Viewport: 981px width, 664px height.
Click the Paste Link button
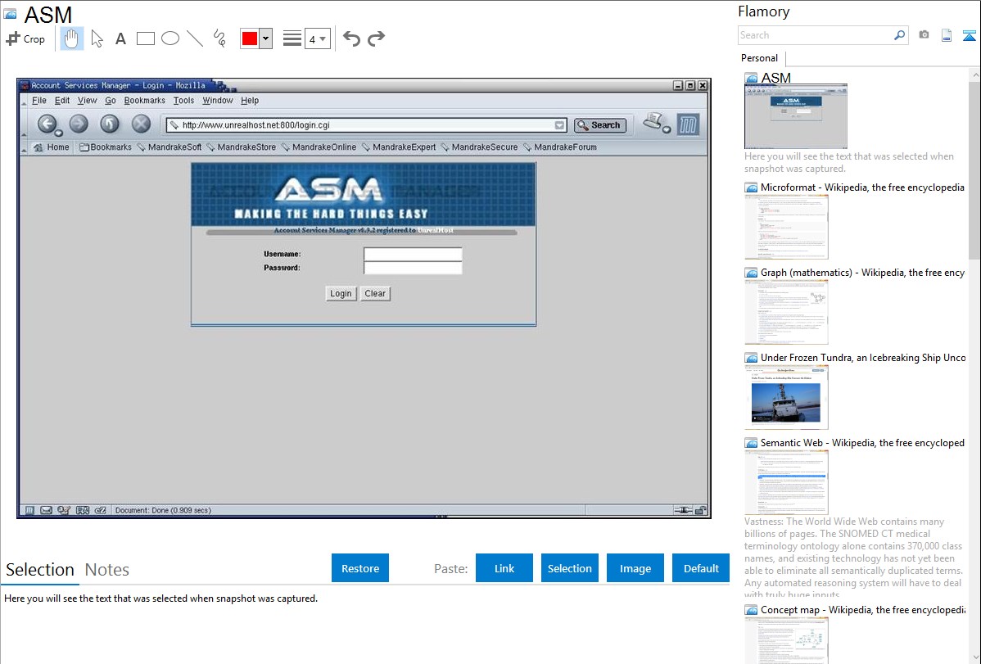click(504, 568)
